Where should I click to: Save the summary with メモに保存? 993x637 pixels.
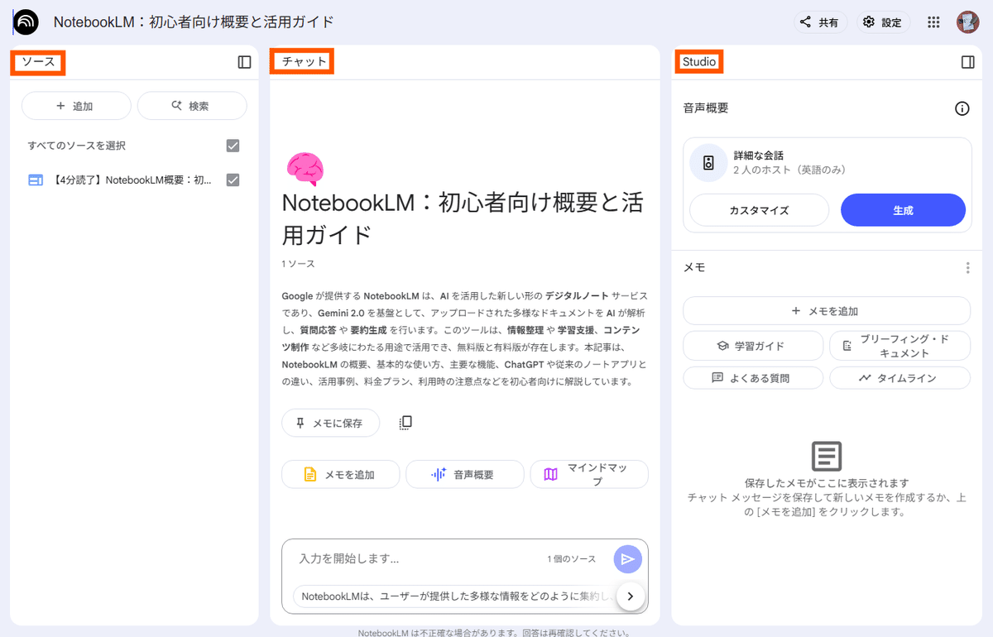click(x=330, y=422)
